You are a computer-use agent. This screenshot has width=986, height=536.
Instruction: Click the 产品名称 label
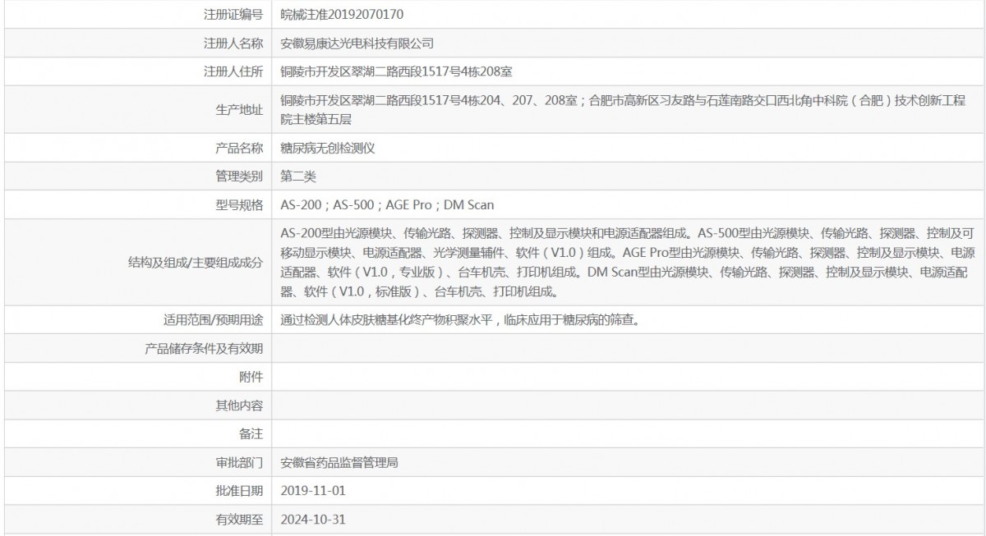pyautogui.click(x=239, y=148)
